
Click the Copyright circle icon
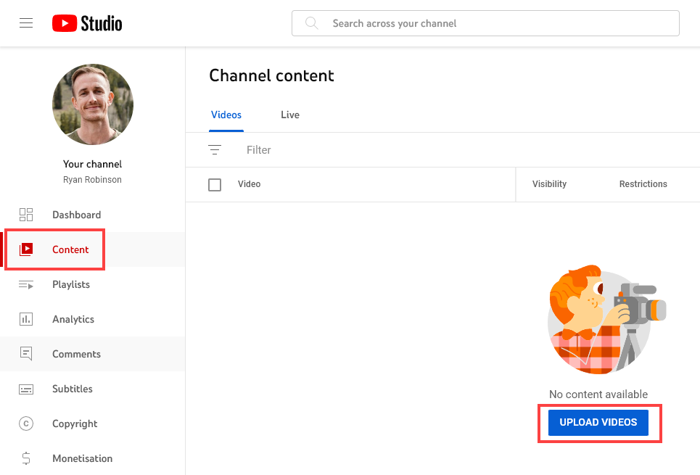26,424
